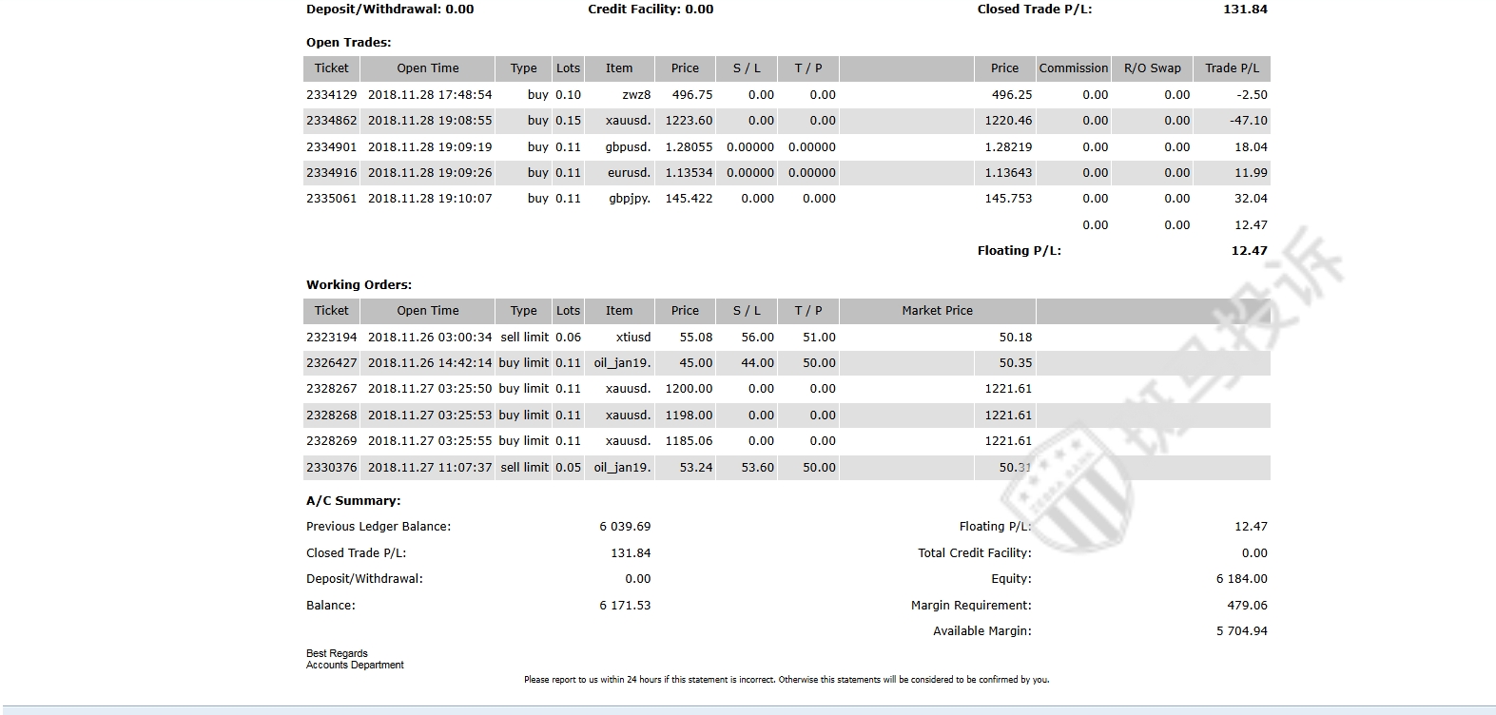Click order price 55.08
This screenshot has width=1496, height=715.
click(x=696, y=338)
